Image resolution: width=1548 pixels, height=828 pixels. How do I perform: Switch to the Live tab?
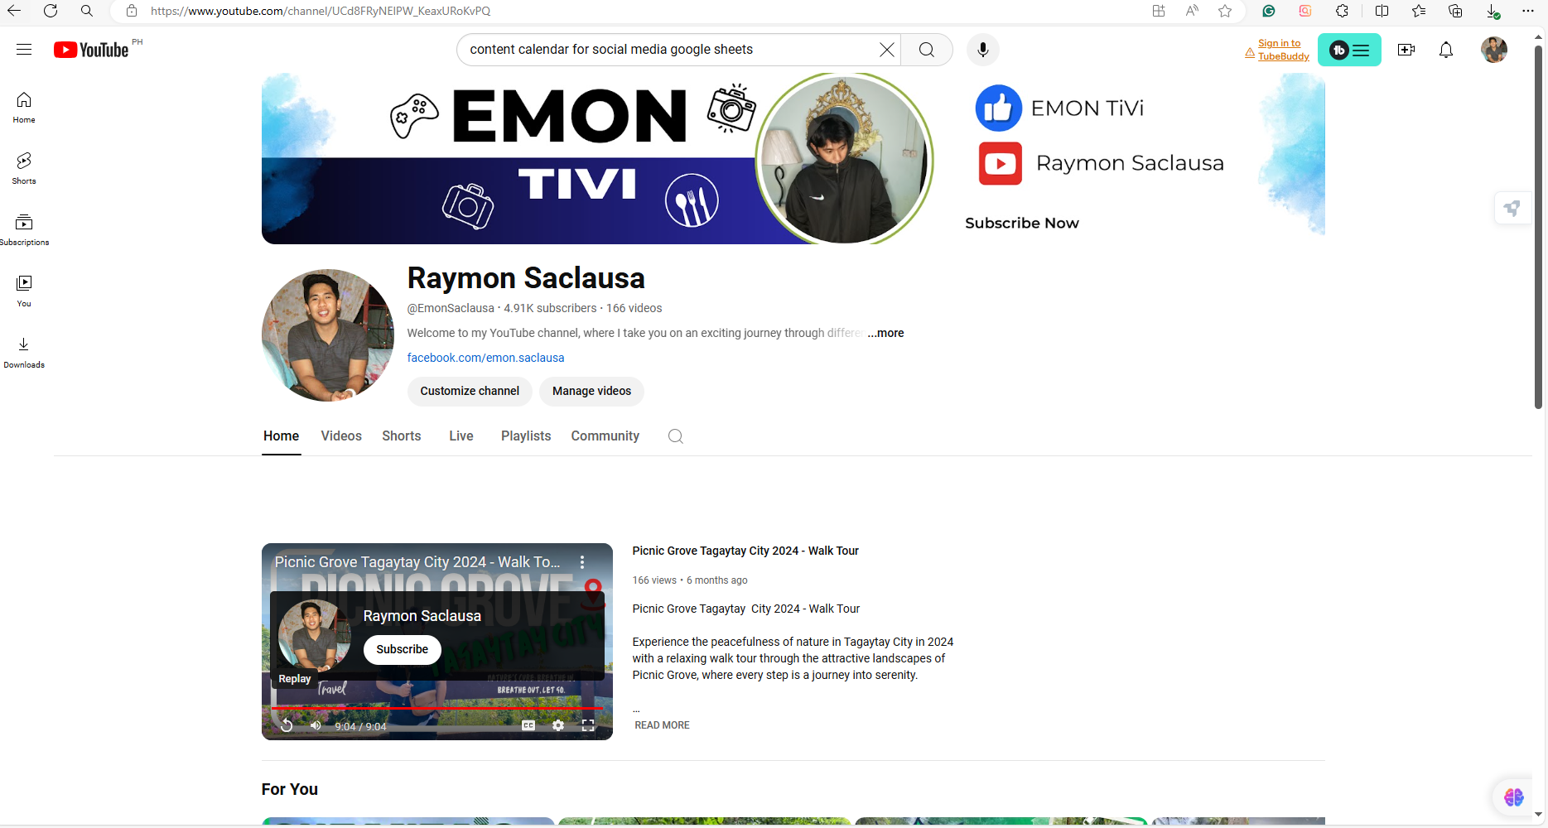tap(461, 436)
